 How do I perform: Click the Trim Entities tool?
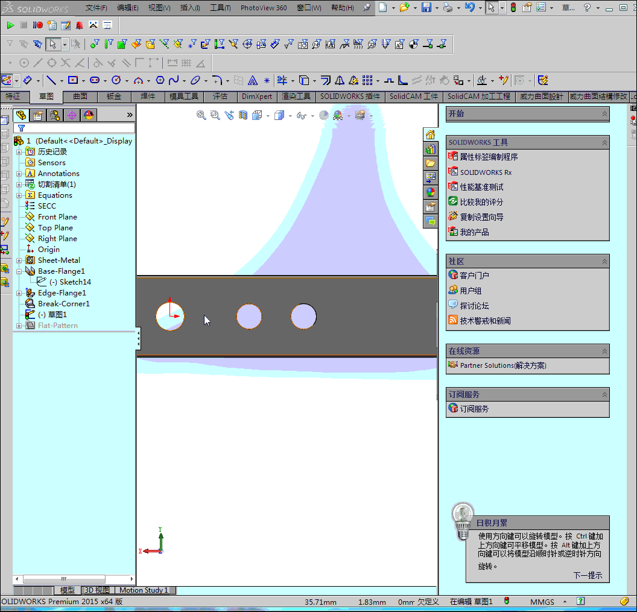(x=282, y=80)
